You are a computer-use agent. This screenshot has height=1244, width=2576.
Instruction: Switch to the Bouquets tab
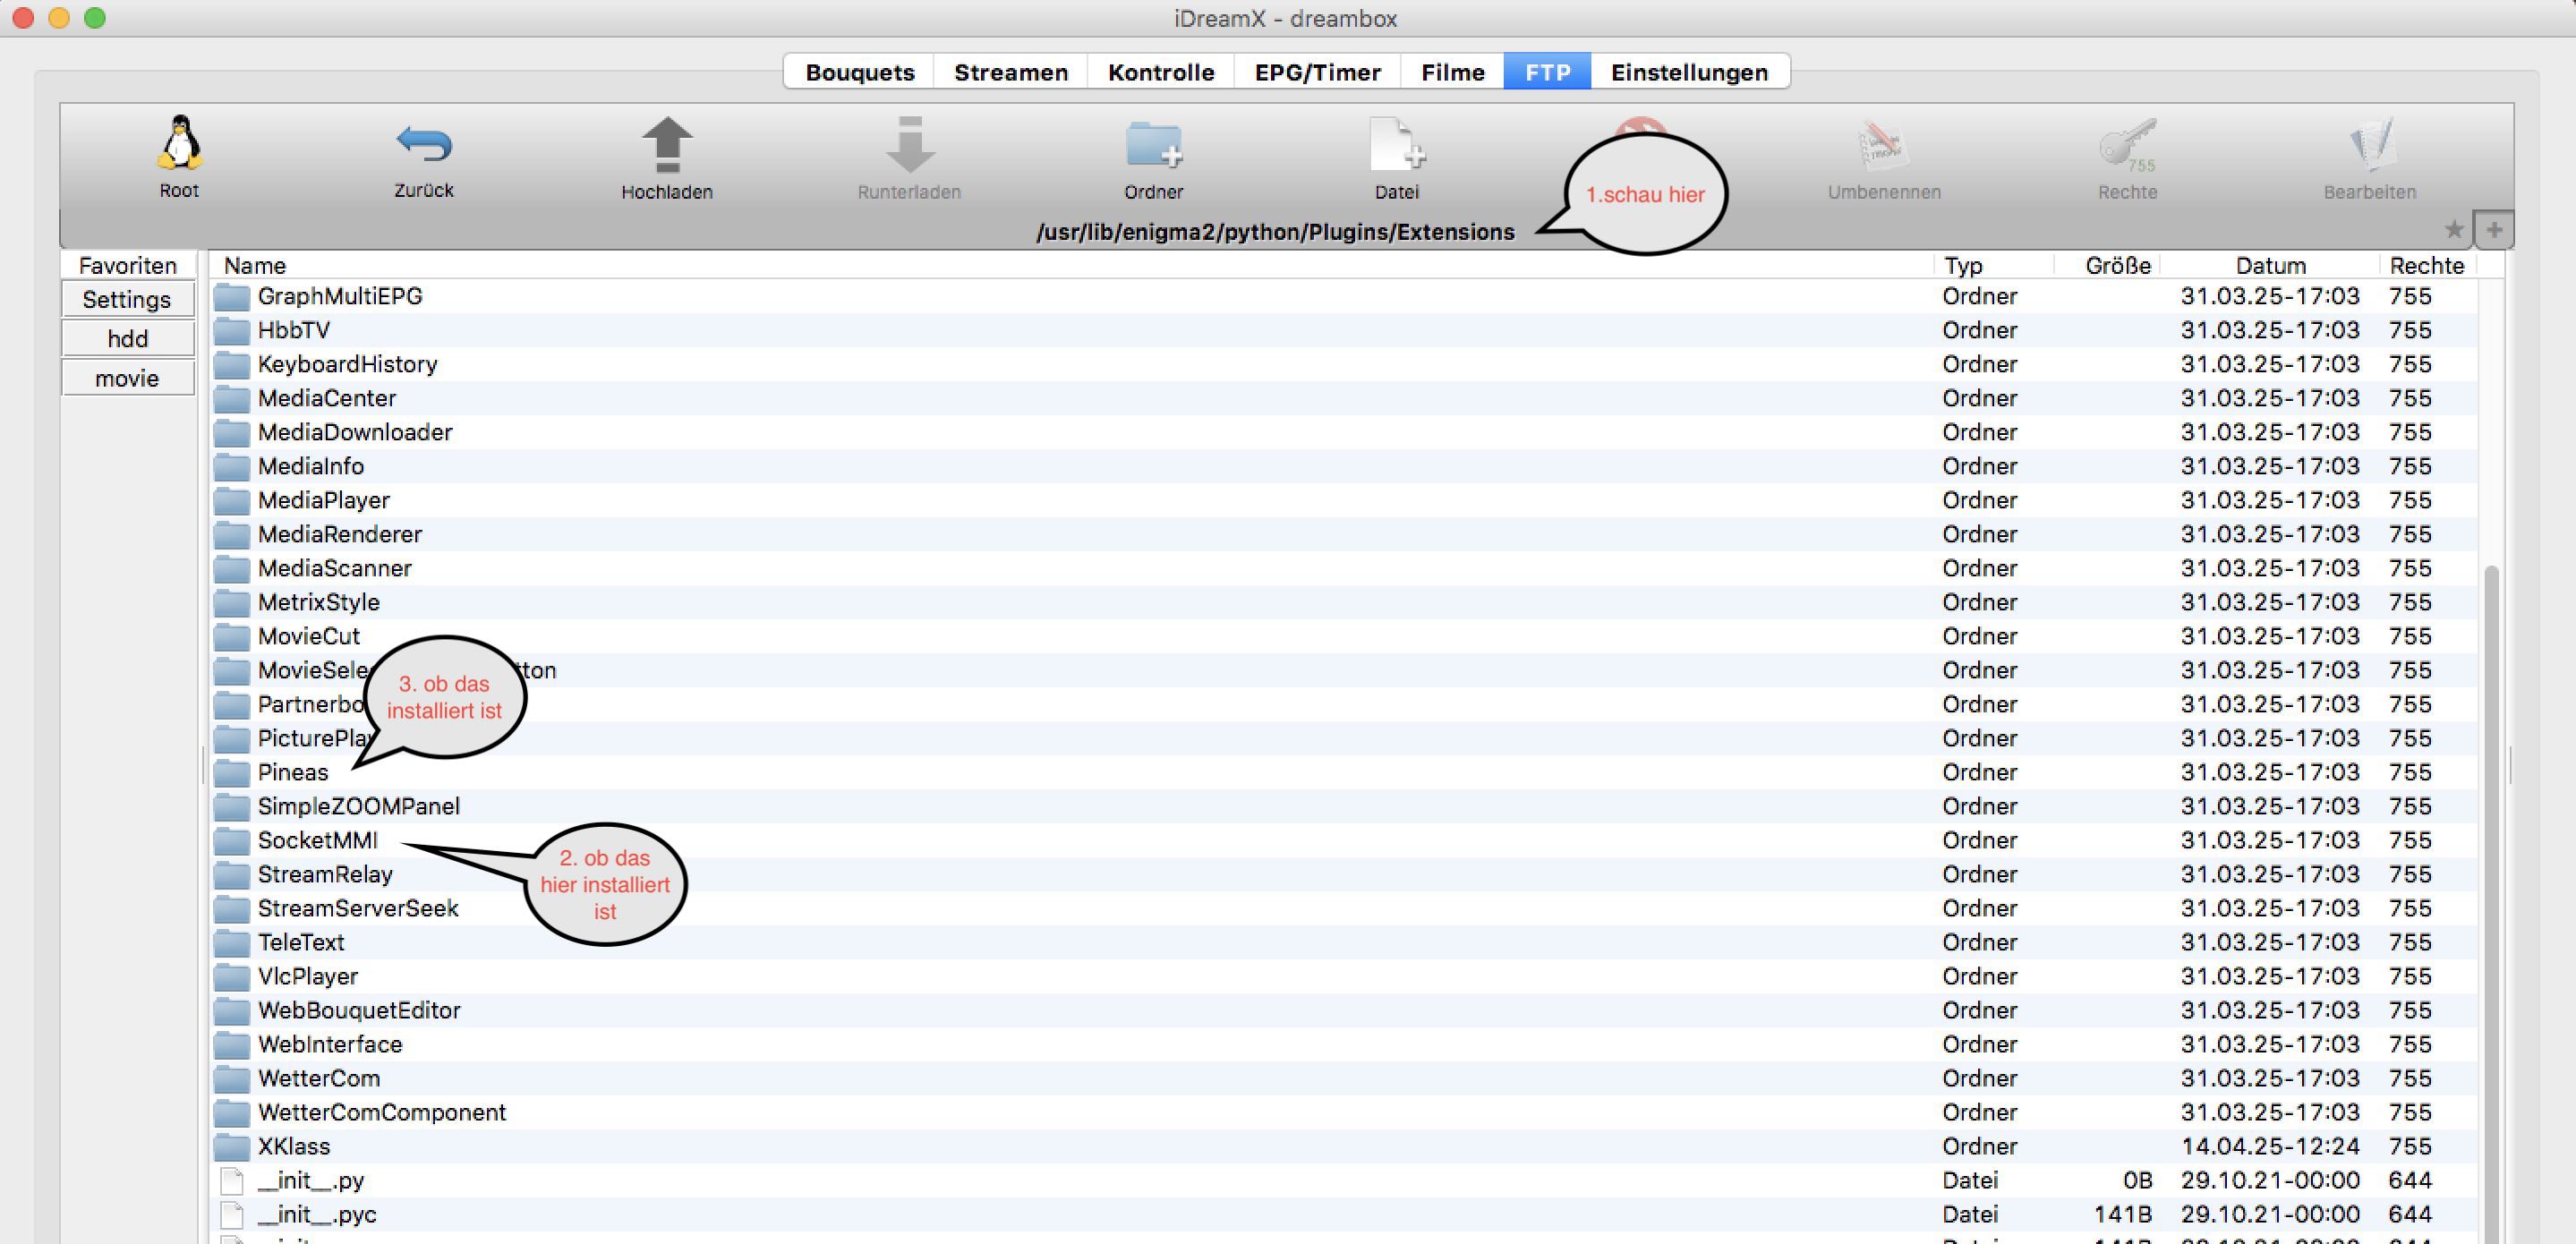click(x=859, y=72)
